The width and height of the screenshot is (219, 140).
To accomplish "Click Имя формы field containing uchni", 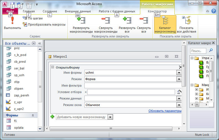I will (x=131, y=73).
